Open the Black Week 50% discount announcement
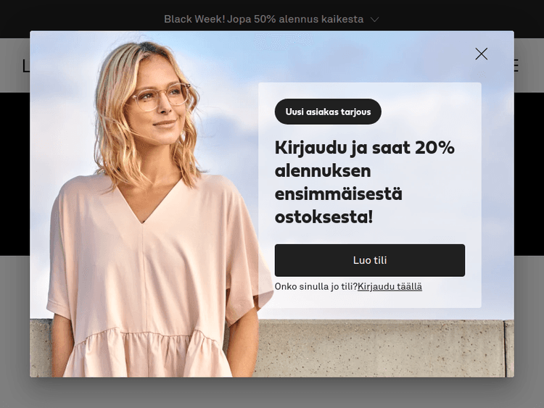 pyautogui.click(x=264, y=19)
